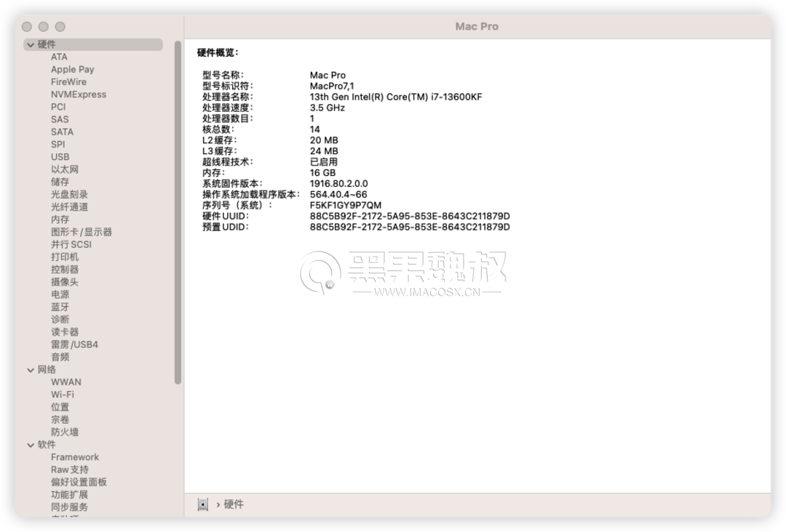Open the 以太网 entry
786x532 pixels.
(65, 169)
